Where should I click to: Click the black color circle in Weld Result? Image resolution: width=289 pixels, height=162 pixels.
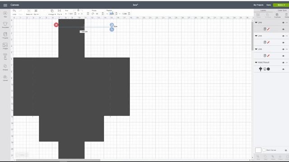[x=268, y=69]
